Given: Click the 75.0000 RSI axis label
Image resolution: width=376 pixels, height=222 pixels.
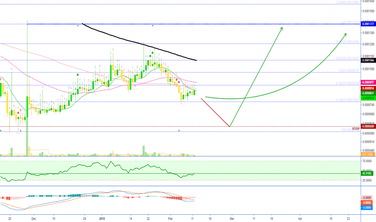Looking at the screenshot, I should 367,161.
